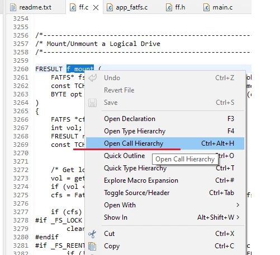Choose Quick Type Hierarchy entry
This screenshot has width=280, height=255.
[x=165, y=168]
